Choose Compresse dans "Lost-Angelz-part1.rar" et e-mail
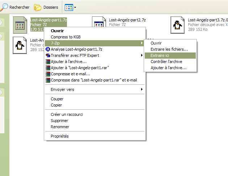Screen dimensions: 228x176 click(94, 80)
